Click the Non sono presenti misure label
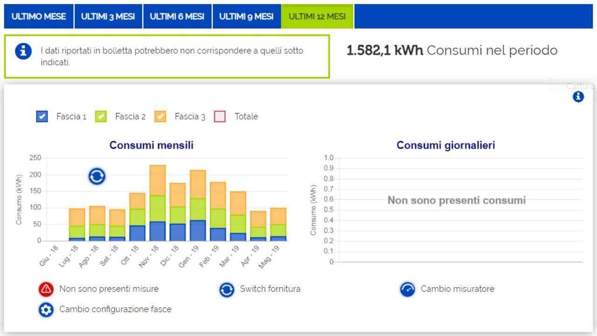597x336 pixels. click(x=109, y=289)
